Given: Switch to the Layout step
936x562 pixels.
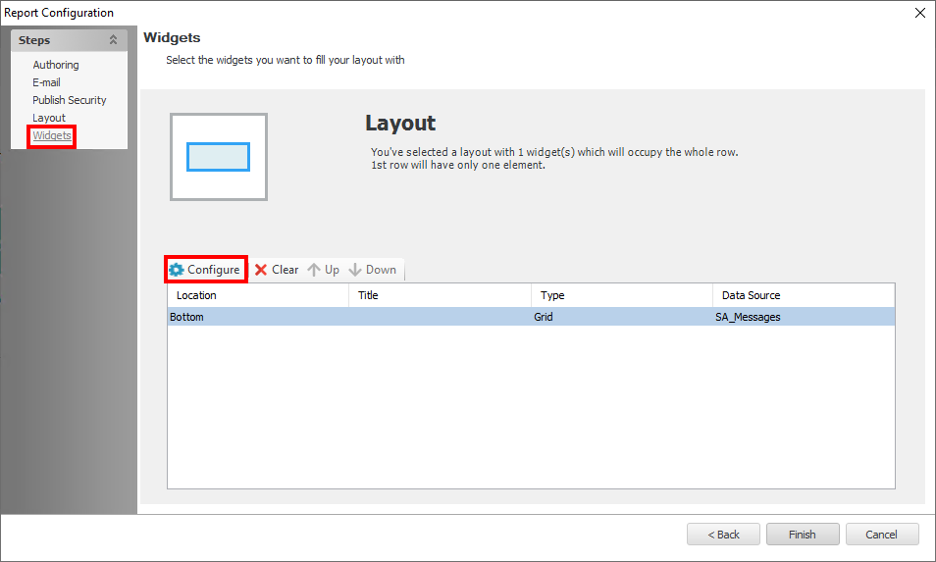Looking at the screenshot, I should coord(49,118).
